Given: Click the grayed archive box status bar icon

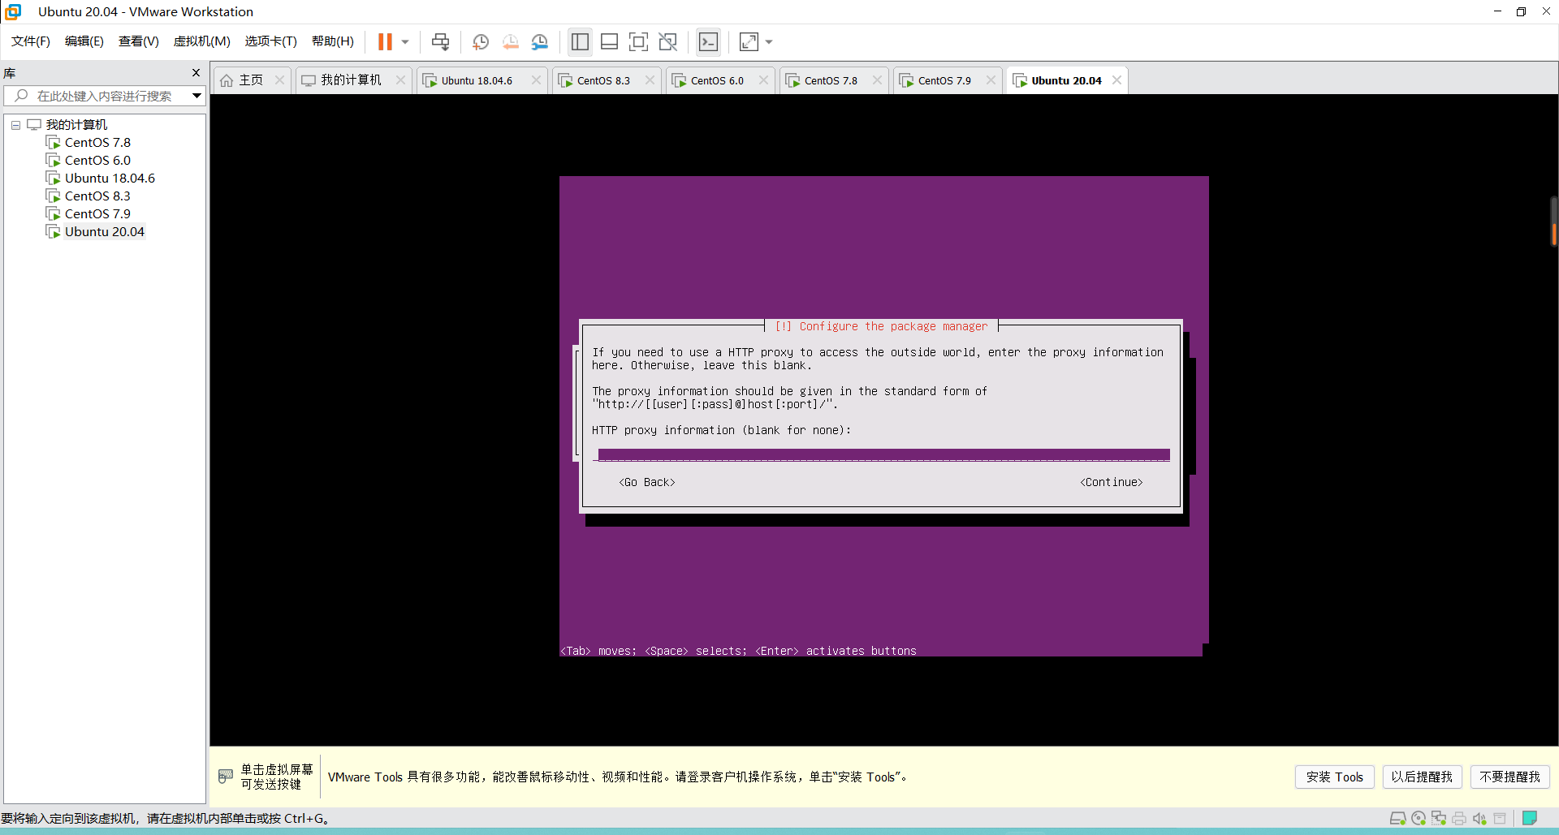Looking at the screenshot, I should click(1500, 818).
